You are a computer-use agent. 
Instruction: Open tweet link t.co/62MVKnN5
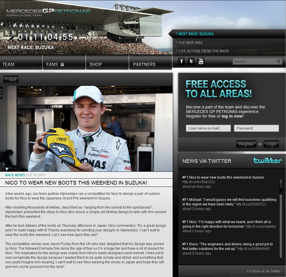click(254, 248)
